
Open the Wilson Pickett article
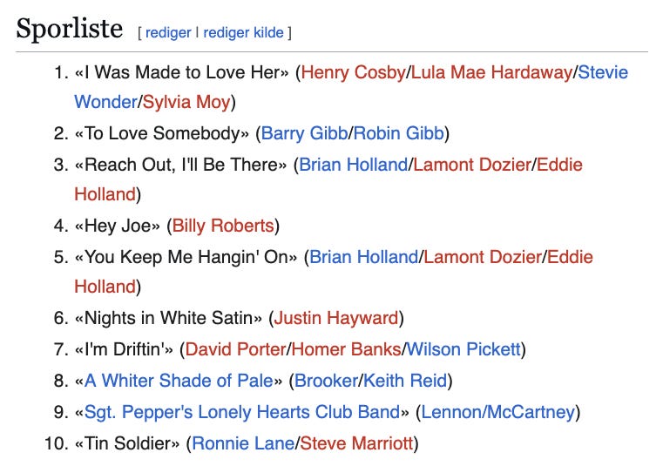coord(463,349)
